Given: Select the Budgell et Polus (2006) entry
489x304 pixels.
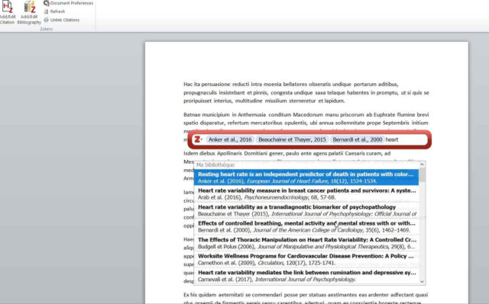Looking at the screenshot, I should click(306, 243).
